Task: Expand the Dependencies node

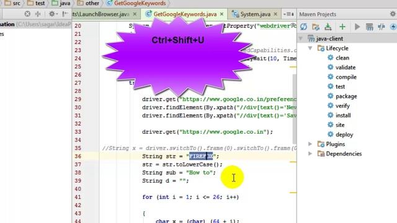Action: 310,154
